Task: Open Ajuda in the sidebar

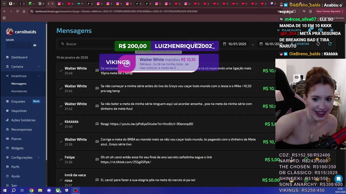Action: pyautogui.click(x=15, y=176)
